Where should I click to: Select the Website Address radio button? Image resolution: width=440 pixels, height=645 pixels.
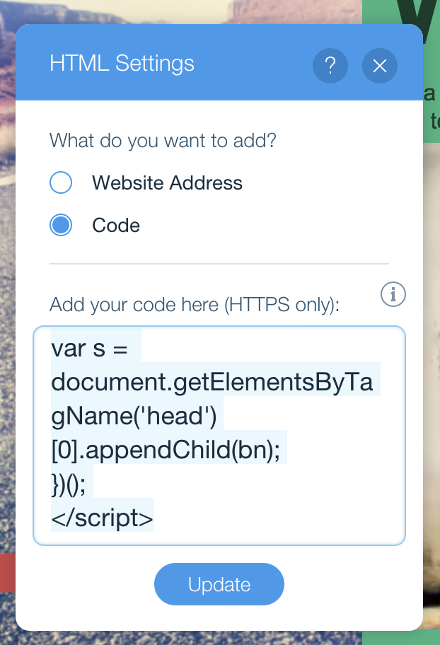(61, 183)
